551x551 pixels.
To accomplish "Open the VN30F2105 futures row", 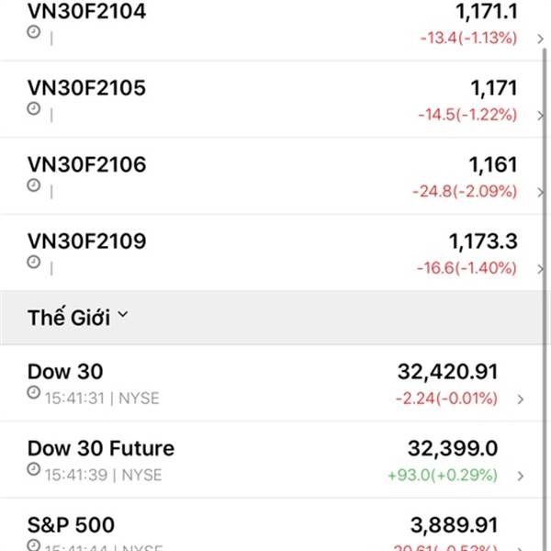I will coord(273,99).
